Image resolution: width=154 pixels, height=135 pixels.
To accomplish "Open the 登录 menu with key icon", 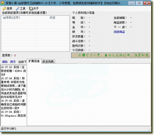I will pyautogui.click(x=7, y=9).
